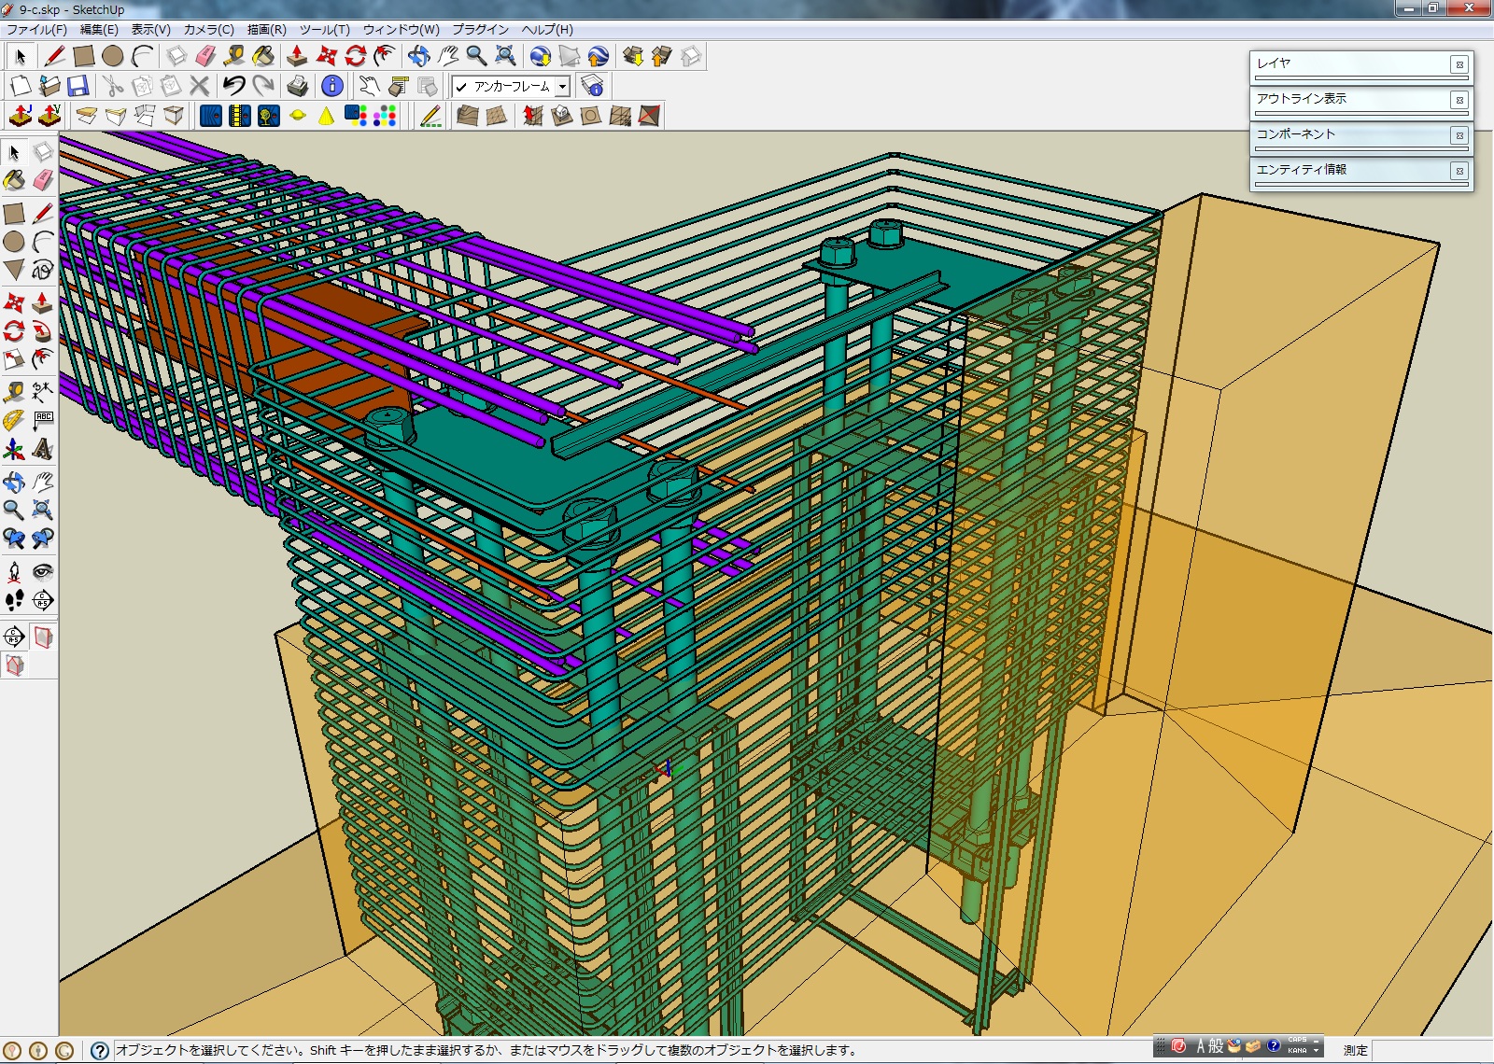Choose the Orbit tool in top toolbar
Image resolution: width=1494 pixels, height=1064 pixels.
[x=418, y=56]
